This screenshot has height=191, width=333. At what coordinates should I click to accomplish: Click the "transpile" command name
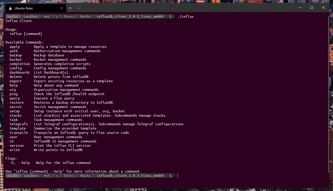click(19, 133)
